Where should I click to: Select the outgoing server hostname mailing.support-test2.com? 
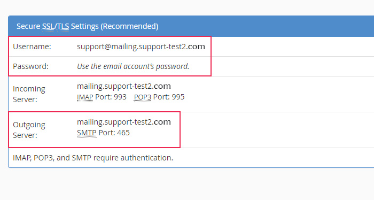click(x=124, y=122)
